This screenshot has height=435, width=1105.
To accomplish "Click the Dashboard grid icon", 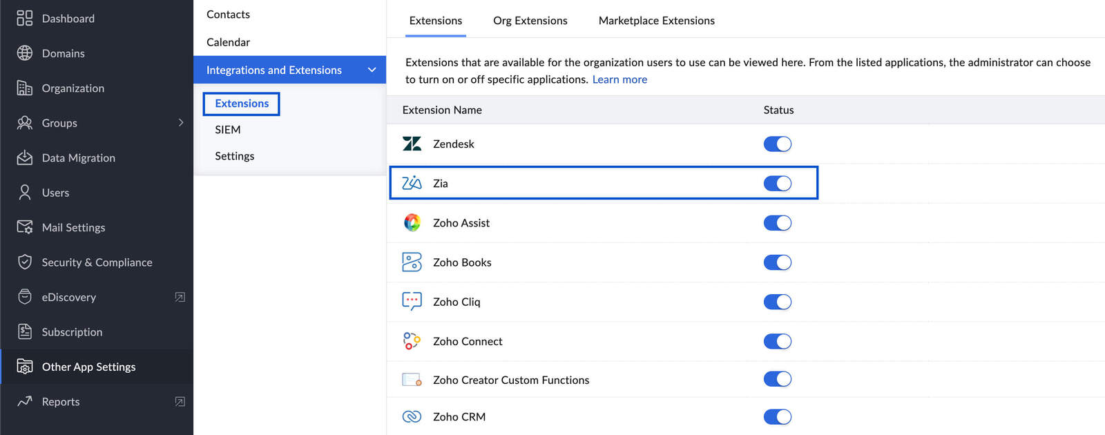I will tap(25, 18).
